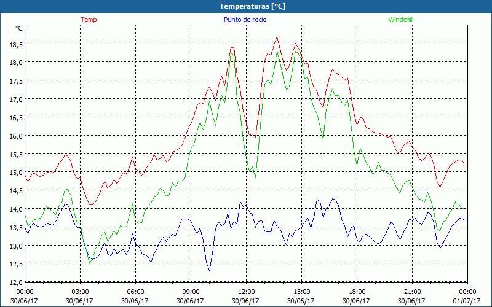
Task: Click the 17,0 y-axis value
Action: [x=16, y=99]
